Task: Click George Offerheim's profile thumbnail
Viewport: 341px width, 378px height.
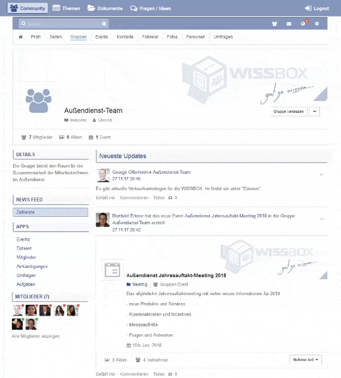Action: (103, 175)
